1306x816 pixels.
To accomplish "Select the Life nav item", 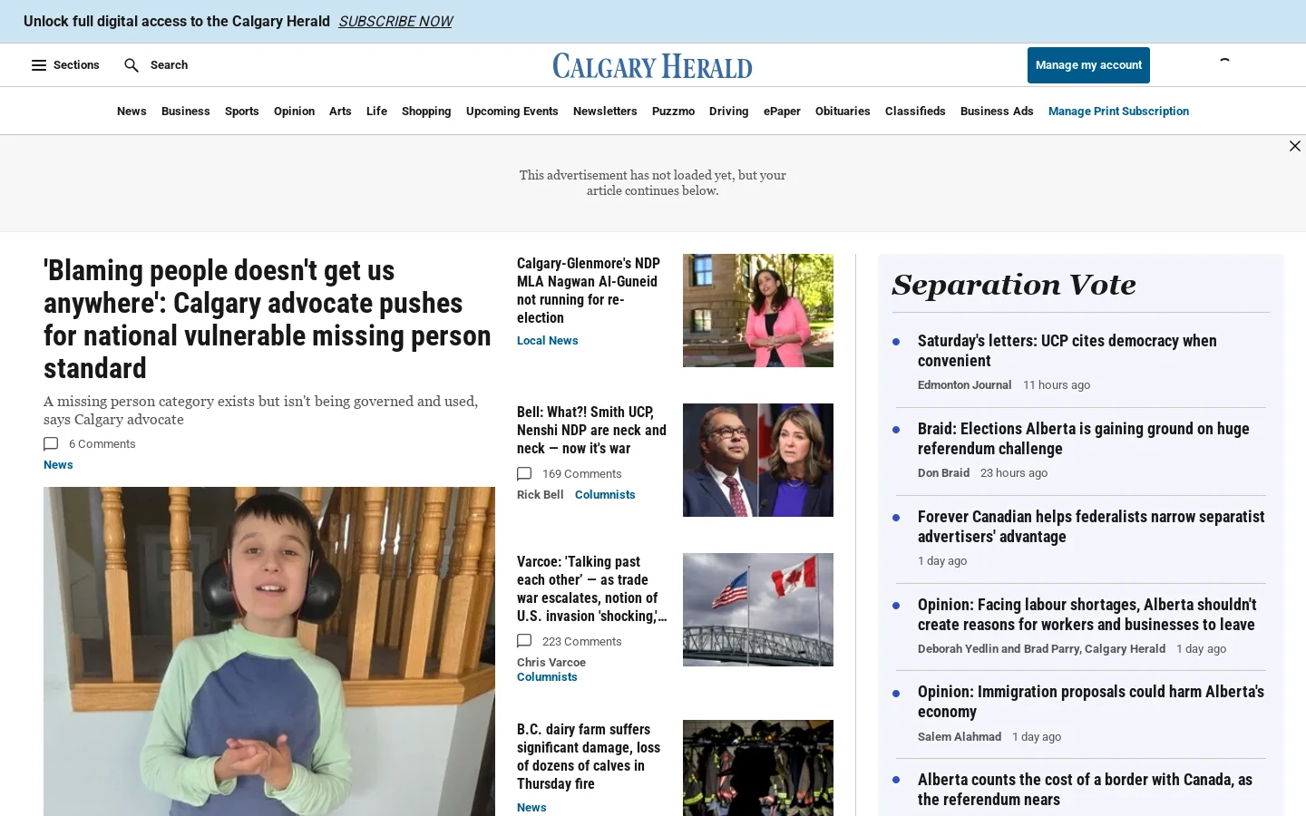I will [x=376, y=112].
